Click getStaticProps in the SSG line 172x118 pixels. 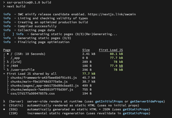point(136,109)
